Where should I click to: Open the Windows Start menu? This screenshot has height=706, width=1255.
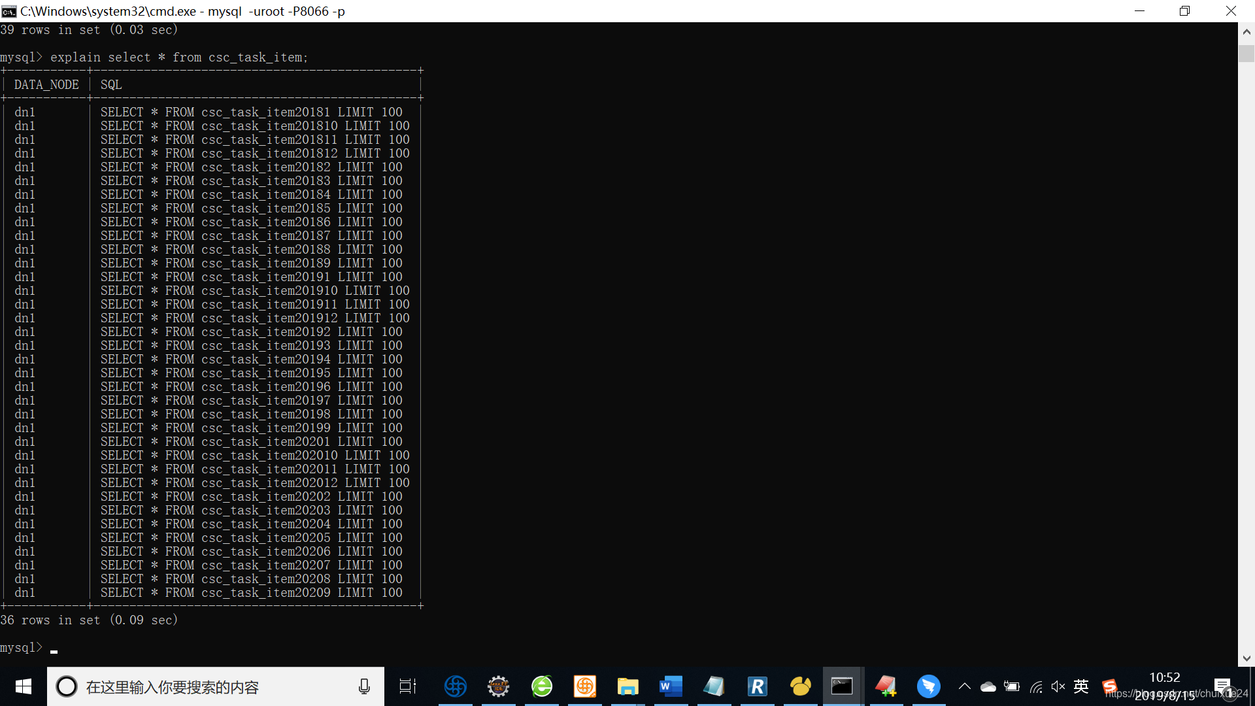(x=23, y=686)
